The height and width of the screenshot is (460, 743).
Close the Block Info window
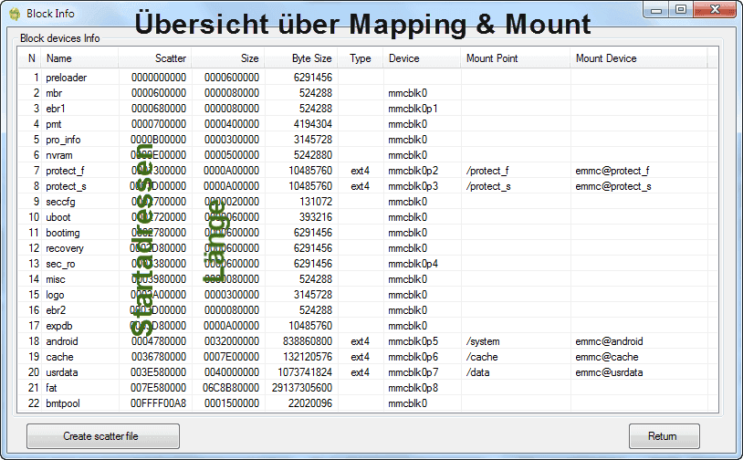pyautogui.click(x=715, y=10)
